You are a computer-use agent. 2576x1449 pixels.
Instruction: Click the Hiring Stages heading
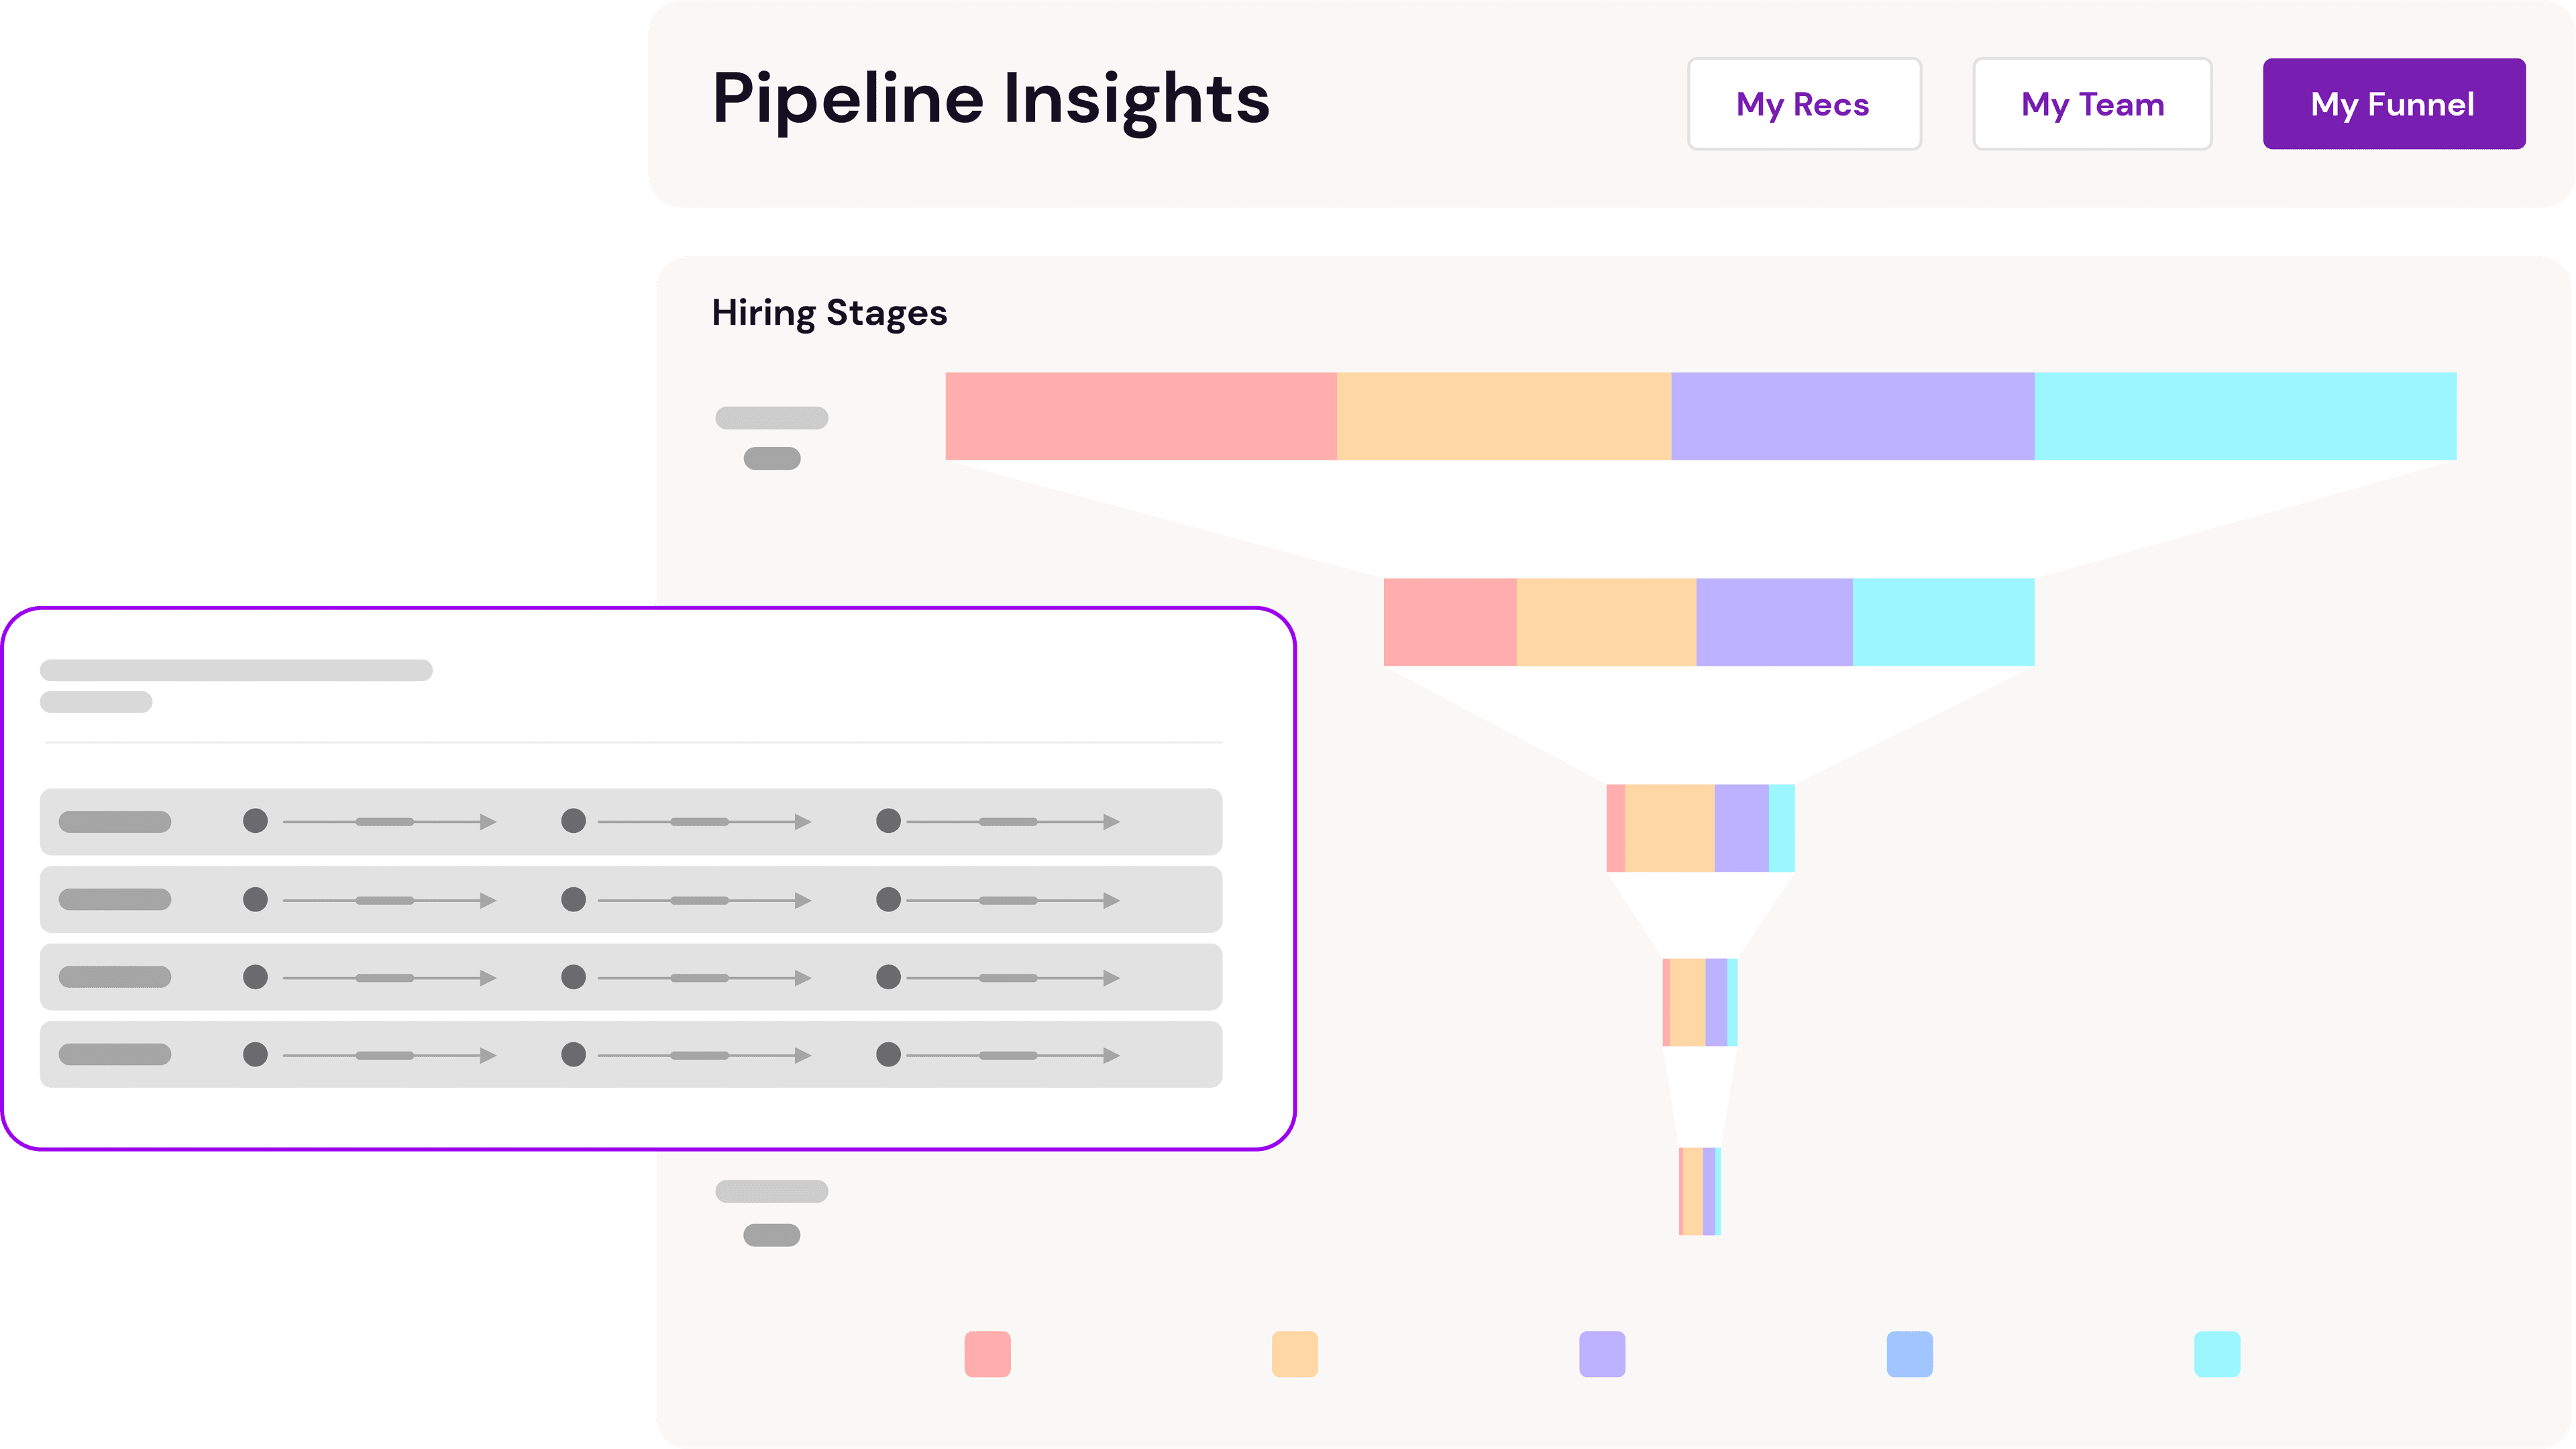pos(829,313)
